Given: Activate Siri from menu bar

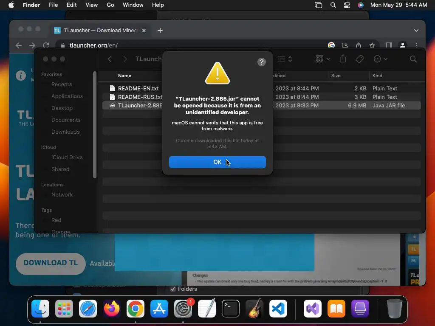Looking at the screenshot, I should (360, 5).
